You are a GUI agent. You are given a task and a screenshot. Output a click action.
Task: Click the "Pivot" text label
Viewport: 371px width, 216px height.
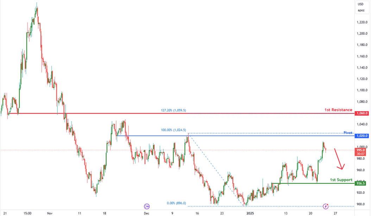pyautogui.click(x=348, y=133)
